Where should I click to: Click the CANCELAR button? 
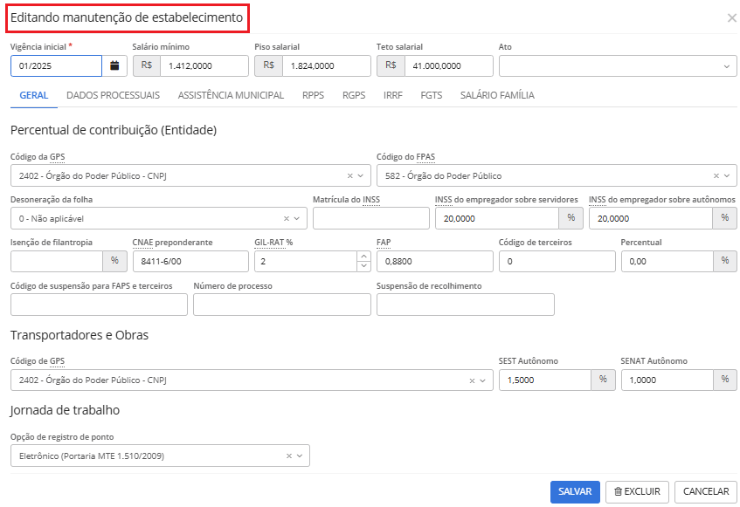tap(706, 491)
